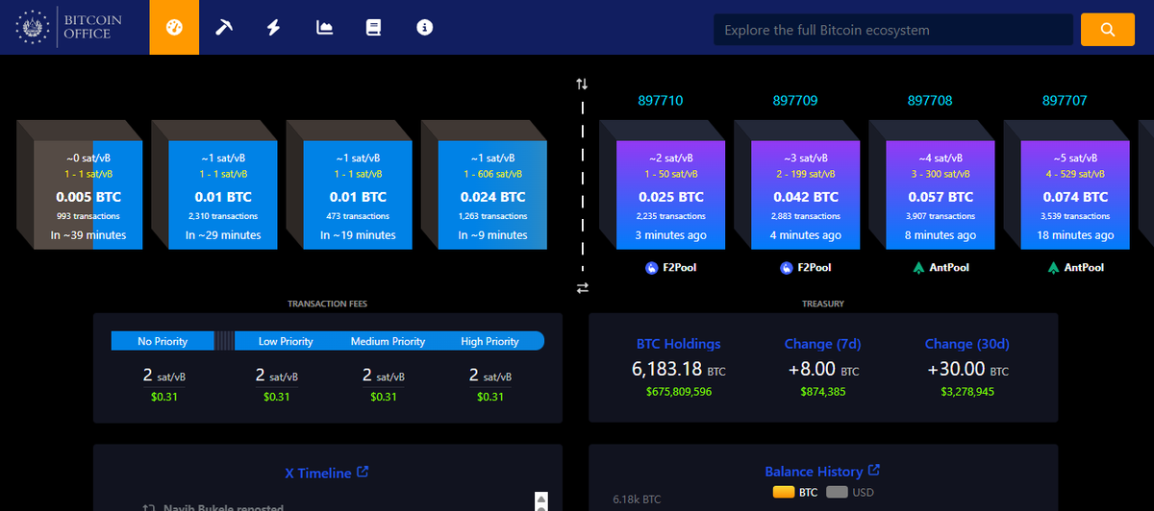
Task: Click the High Priority fee segment
Action: coord(490,341)
